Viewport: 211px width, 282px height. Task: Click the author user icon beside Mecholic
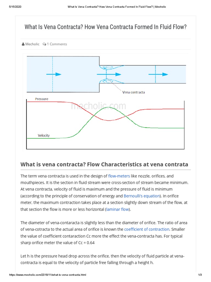coord(23,44)
